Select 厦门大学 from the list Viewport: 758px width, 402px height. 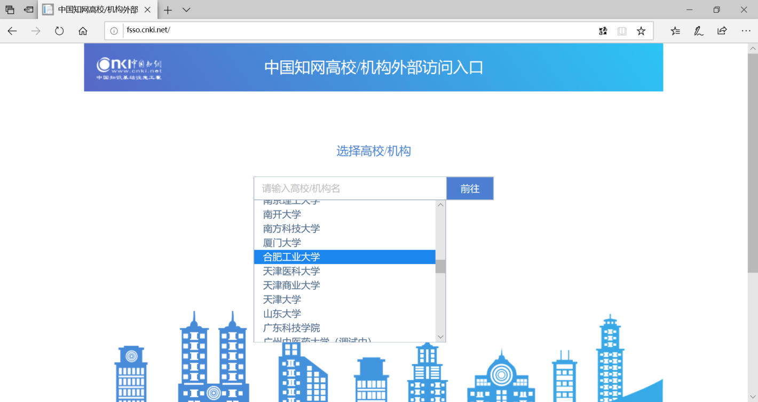[345, 243]
